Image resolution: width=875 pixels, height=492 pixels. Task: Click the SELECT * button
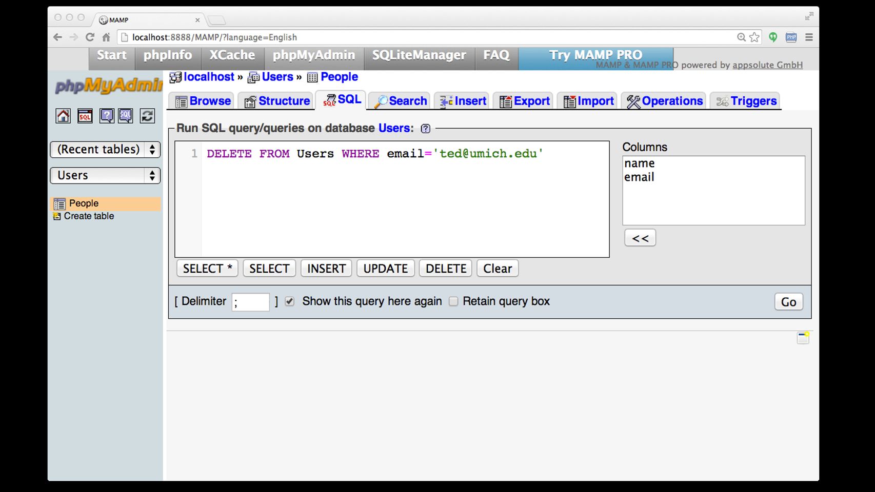[207, 269]
